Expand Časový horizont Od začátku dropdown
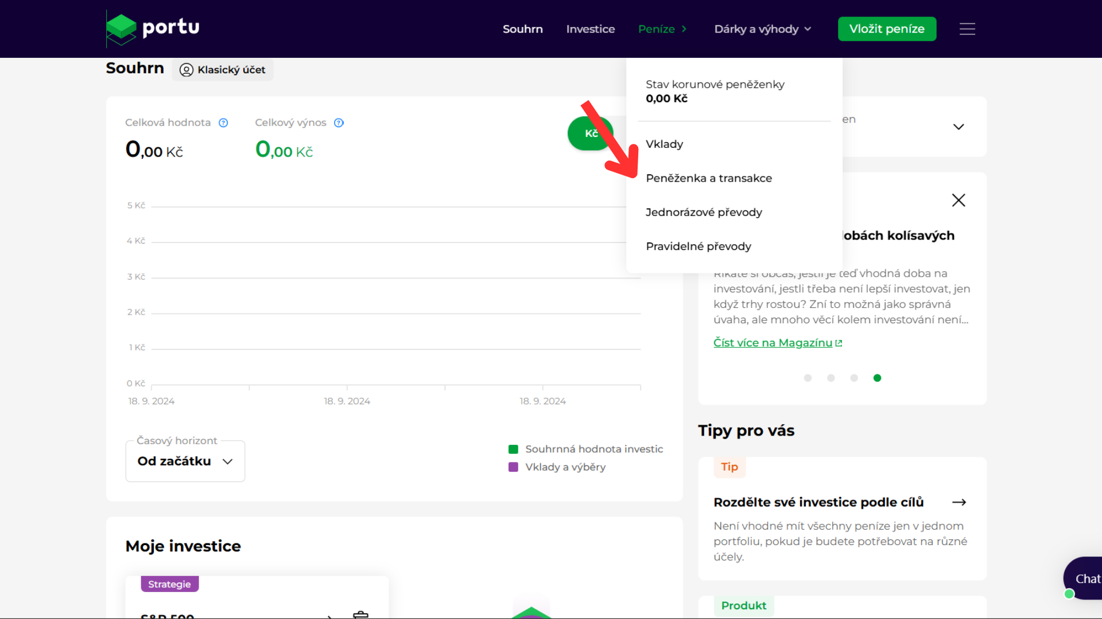This screenshot has width=1102, height=619. [185, 461]
